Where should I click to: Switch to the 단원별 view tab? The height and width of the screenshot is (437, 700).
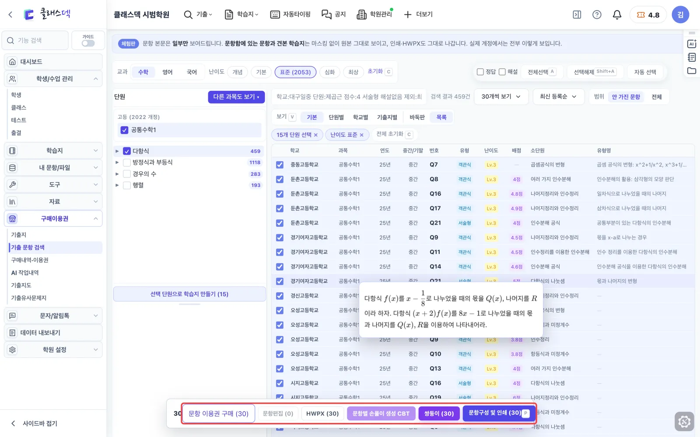[336, 117]
